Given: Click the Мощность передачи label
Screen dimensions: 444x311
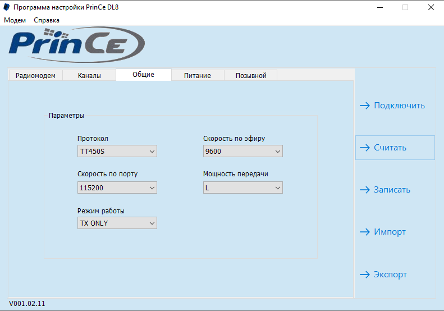Looking at the screenshot, I should [x=236, y=174].
